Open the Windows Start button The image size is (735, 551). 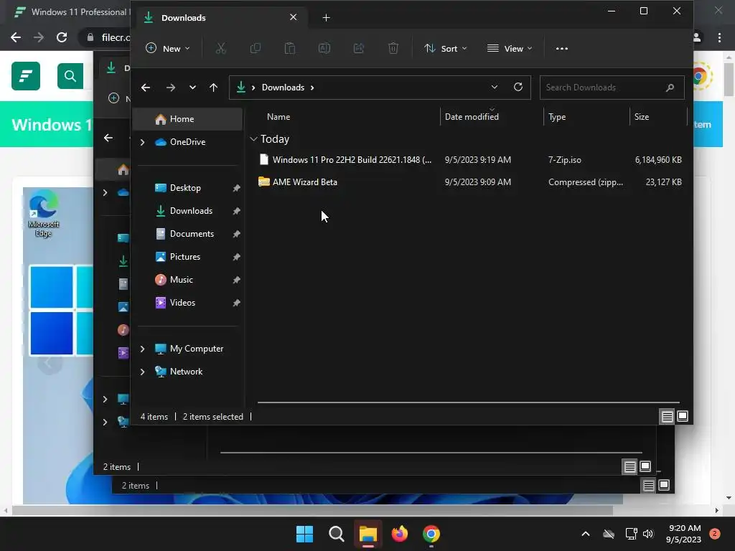click(304, 534)
